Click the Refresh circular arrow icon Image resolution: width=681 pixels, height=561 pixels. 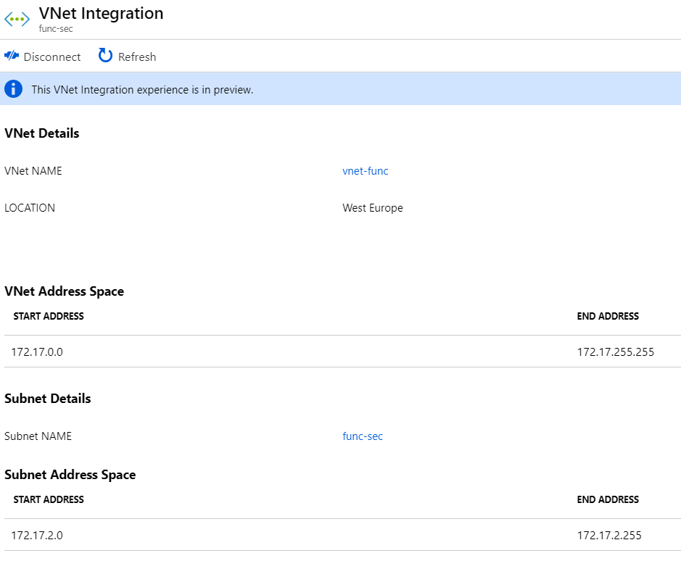[106, 56]
